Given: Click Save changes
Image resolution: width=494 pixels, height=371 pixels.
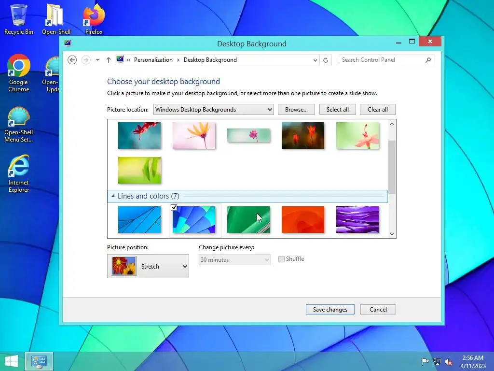Looking at the screenshot, I should [x=330, y=310].
